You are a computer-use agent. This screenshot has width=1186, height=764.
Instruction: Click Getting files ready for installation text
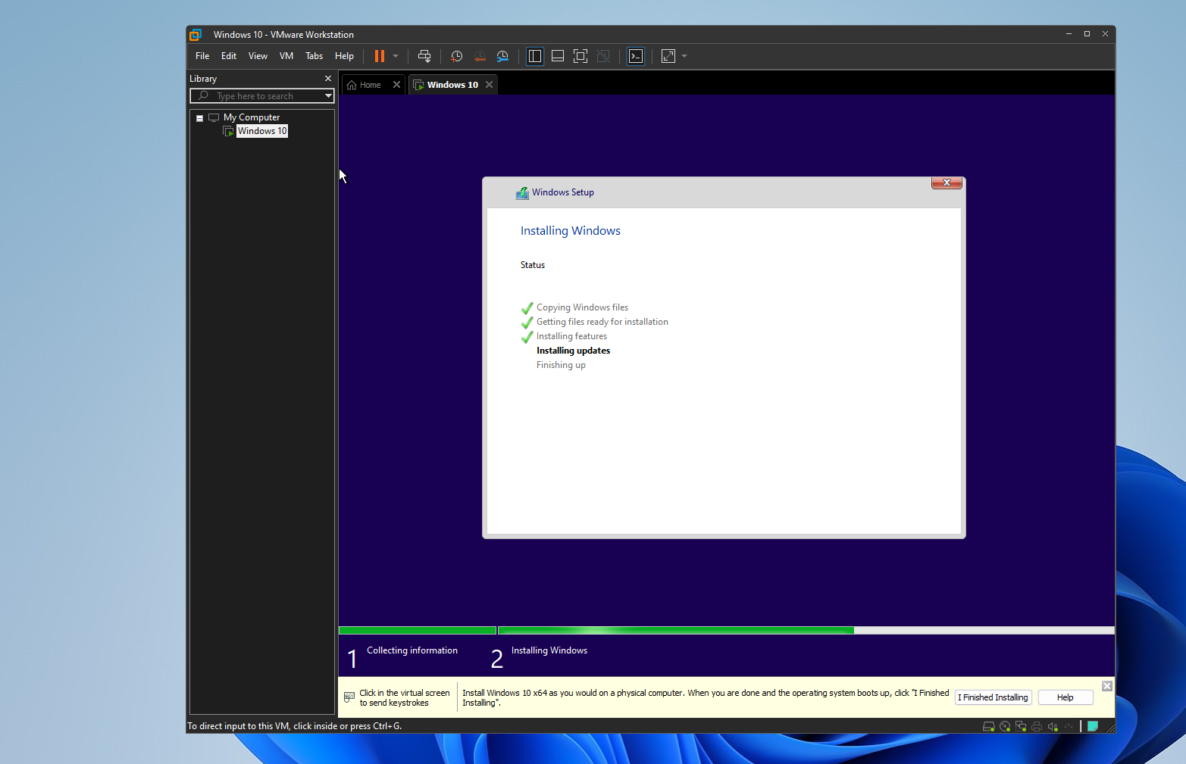(x=602, y=322)
